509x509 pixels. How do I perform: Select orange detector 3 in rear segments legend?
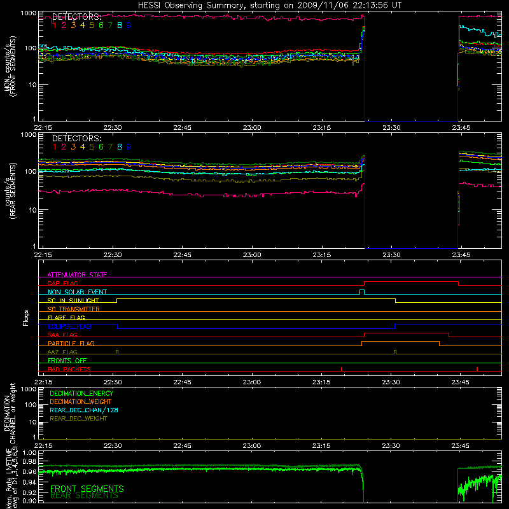73,147
